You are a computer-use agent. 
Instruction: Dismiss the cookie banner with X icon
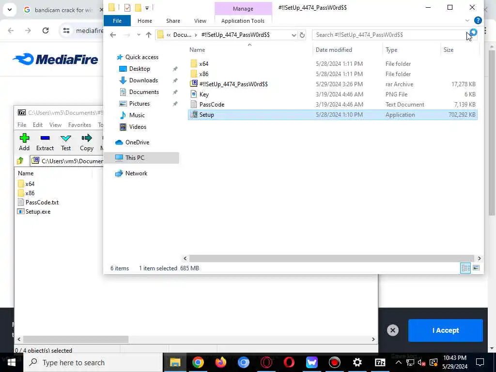pos(392,330)
